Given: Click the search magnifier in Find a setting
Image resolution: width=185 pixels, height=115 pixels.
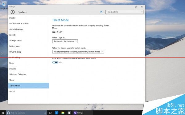Looking at the screenshot, I should (142, 12).
